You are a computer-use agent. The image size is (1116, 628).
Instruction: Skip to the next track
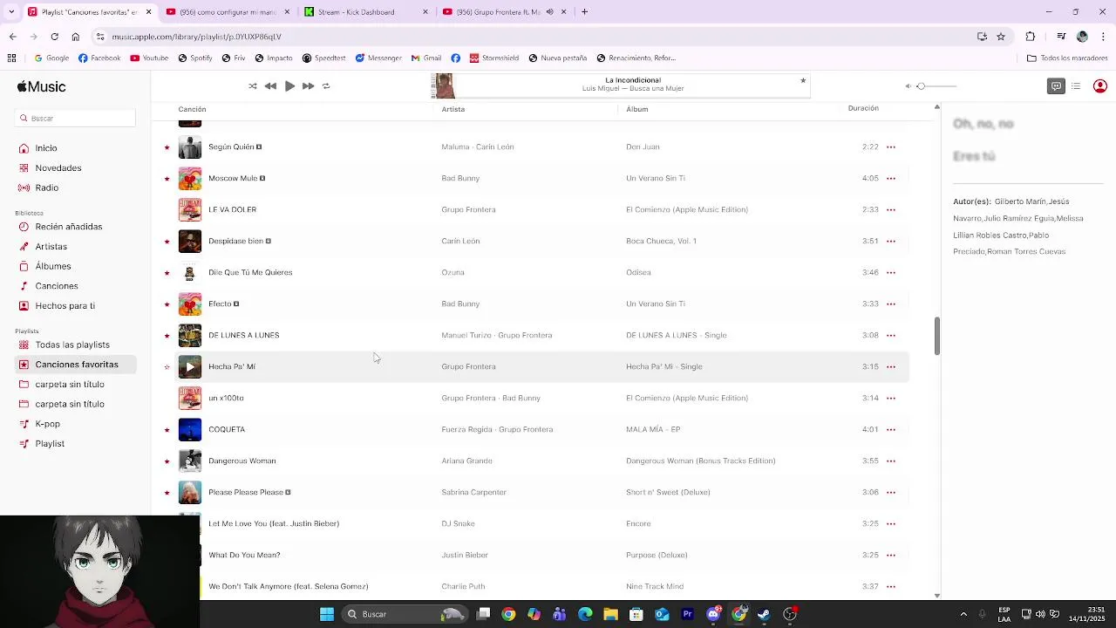pos(308,86)
